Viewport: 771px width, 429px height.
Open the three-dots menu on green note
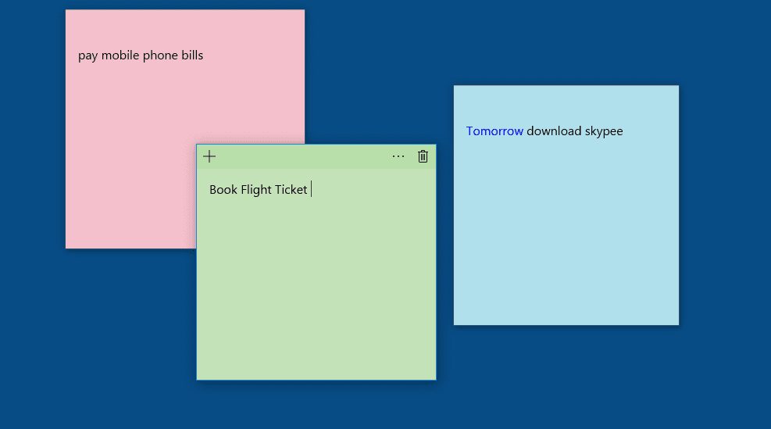[398, 156]
